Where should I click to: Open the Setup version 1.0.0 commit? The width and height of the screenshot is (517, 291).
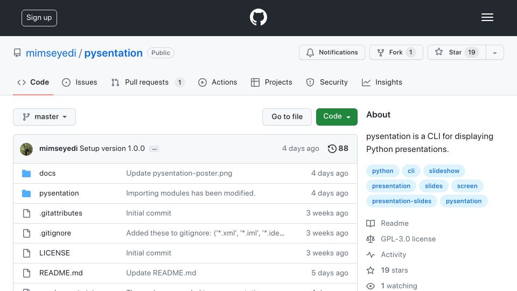click(112, 149)
